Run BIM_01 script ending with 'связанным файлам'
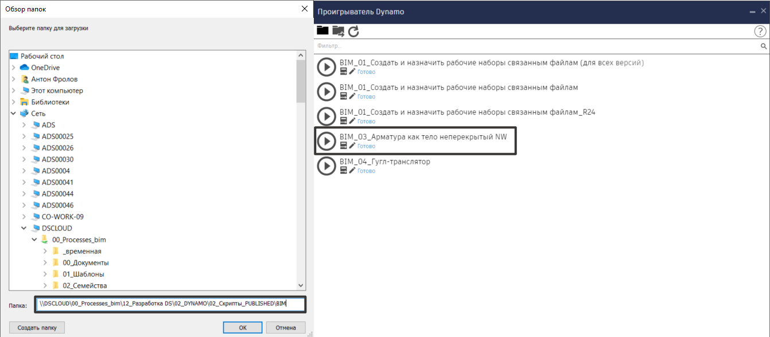770x337 pixels. pos(326,92)
